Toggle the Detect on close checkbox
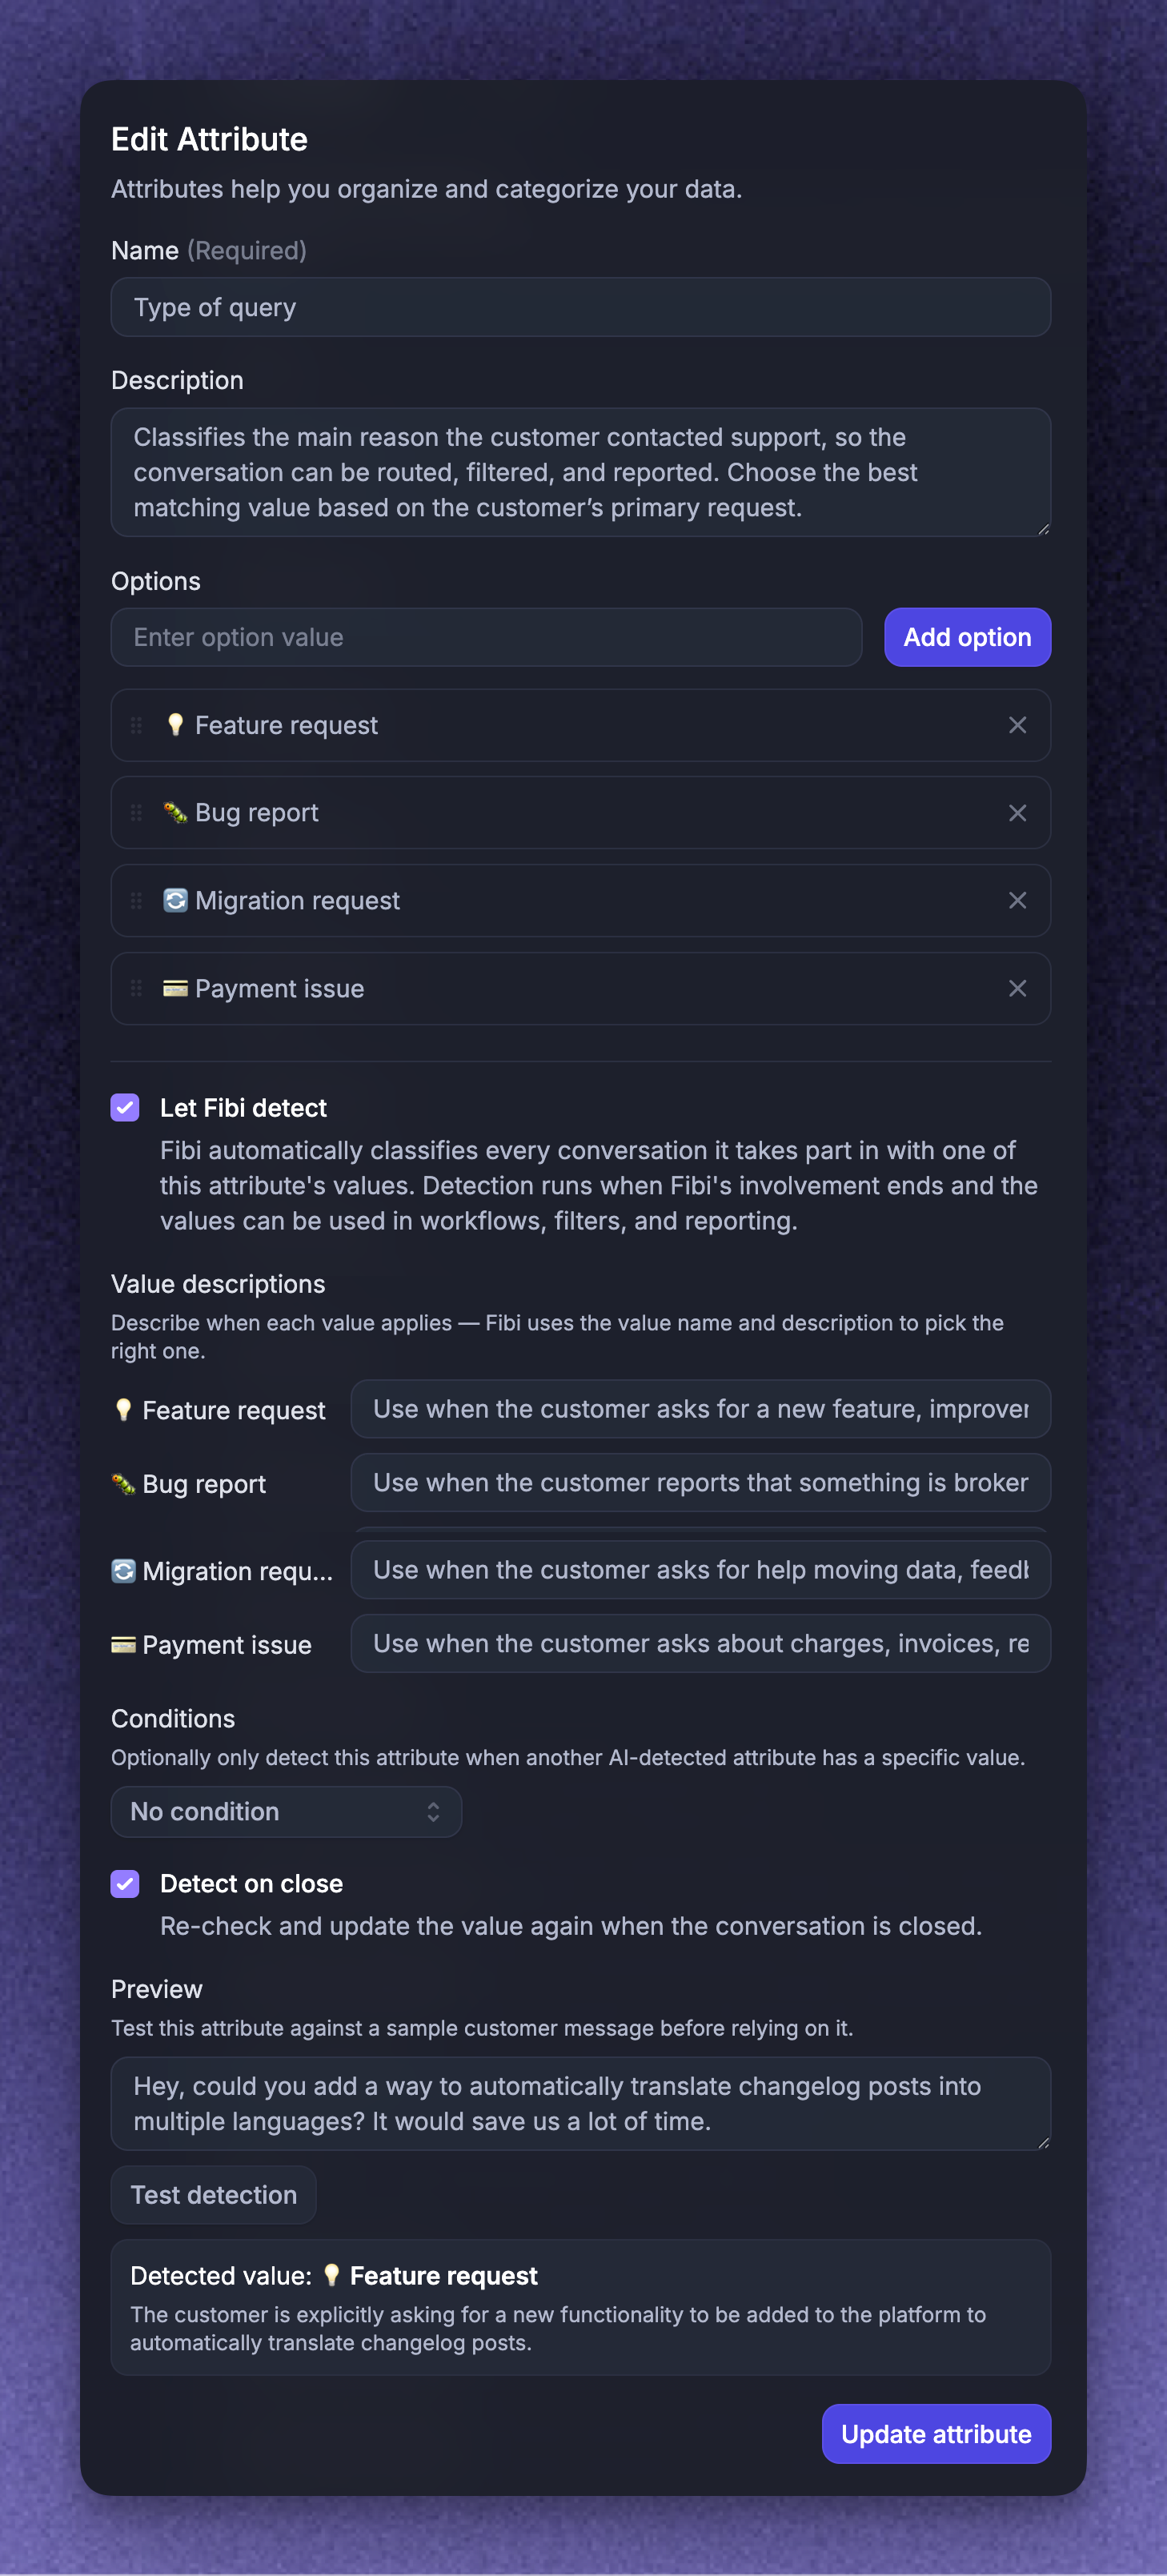The image size is (1167, 2576). (x=125, y=1884)
